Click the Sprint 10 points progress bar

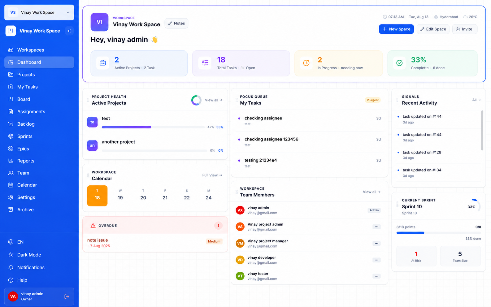pyautogui.click(x=439, y=233)
